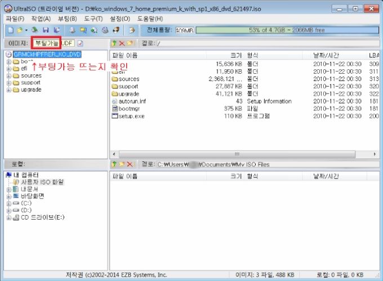The height and width of the screenshot is (281, 383).
Task: Click the up-folder arrow in local pane
Action: 114,164
